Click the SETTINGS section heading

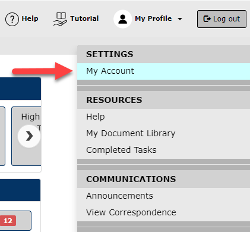point(110,54)
